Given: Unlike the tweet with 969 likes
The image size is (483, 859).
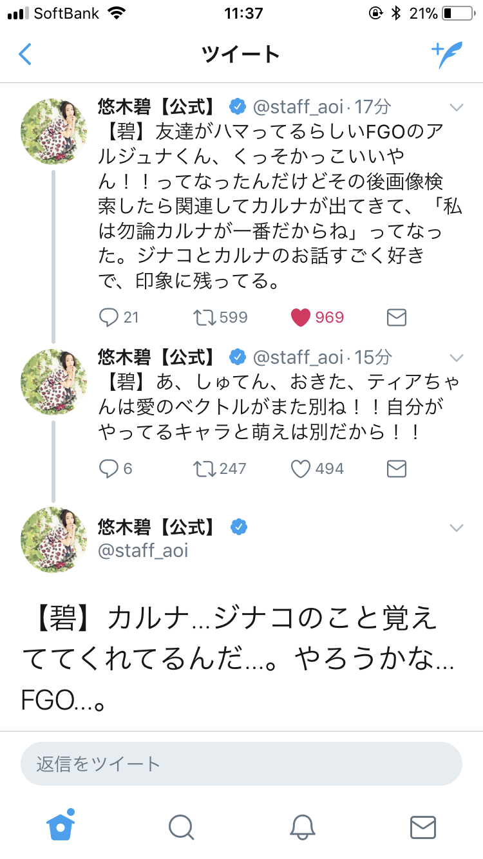Looking at the screenshot, I should pos(301,317).
